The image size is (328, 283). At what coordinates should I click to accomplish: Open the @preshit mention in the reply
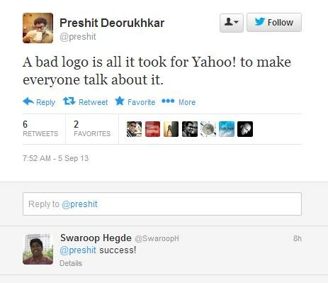[78, 250]
